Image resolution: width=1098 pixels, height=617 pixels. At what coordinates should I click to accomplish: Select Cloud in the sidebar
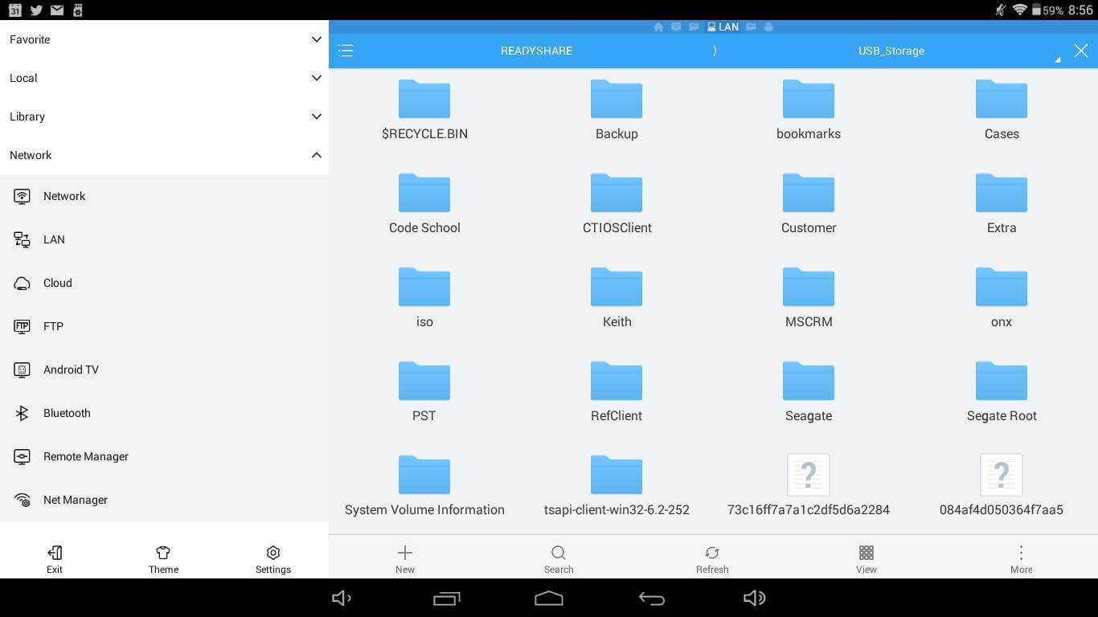(57, 283)
